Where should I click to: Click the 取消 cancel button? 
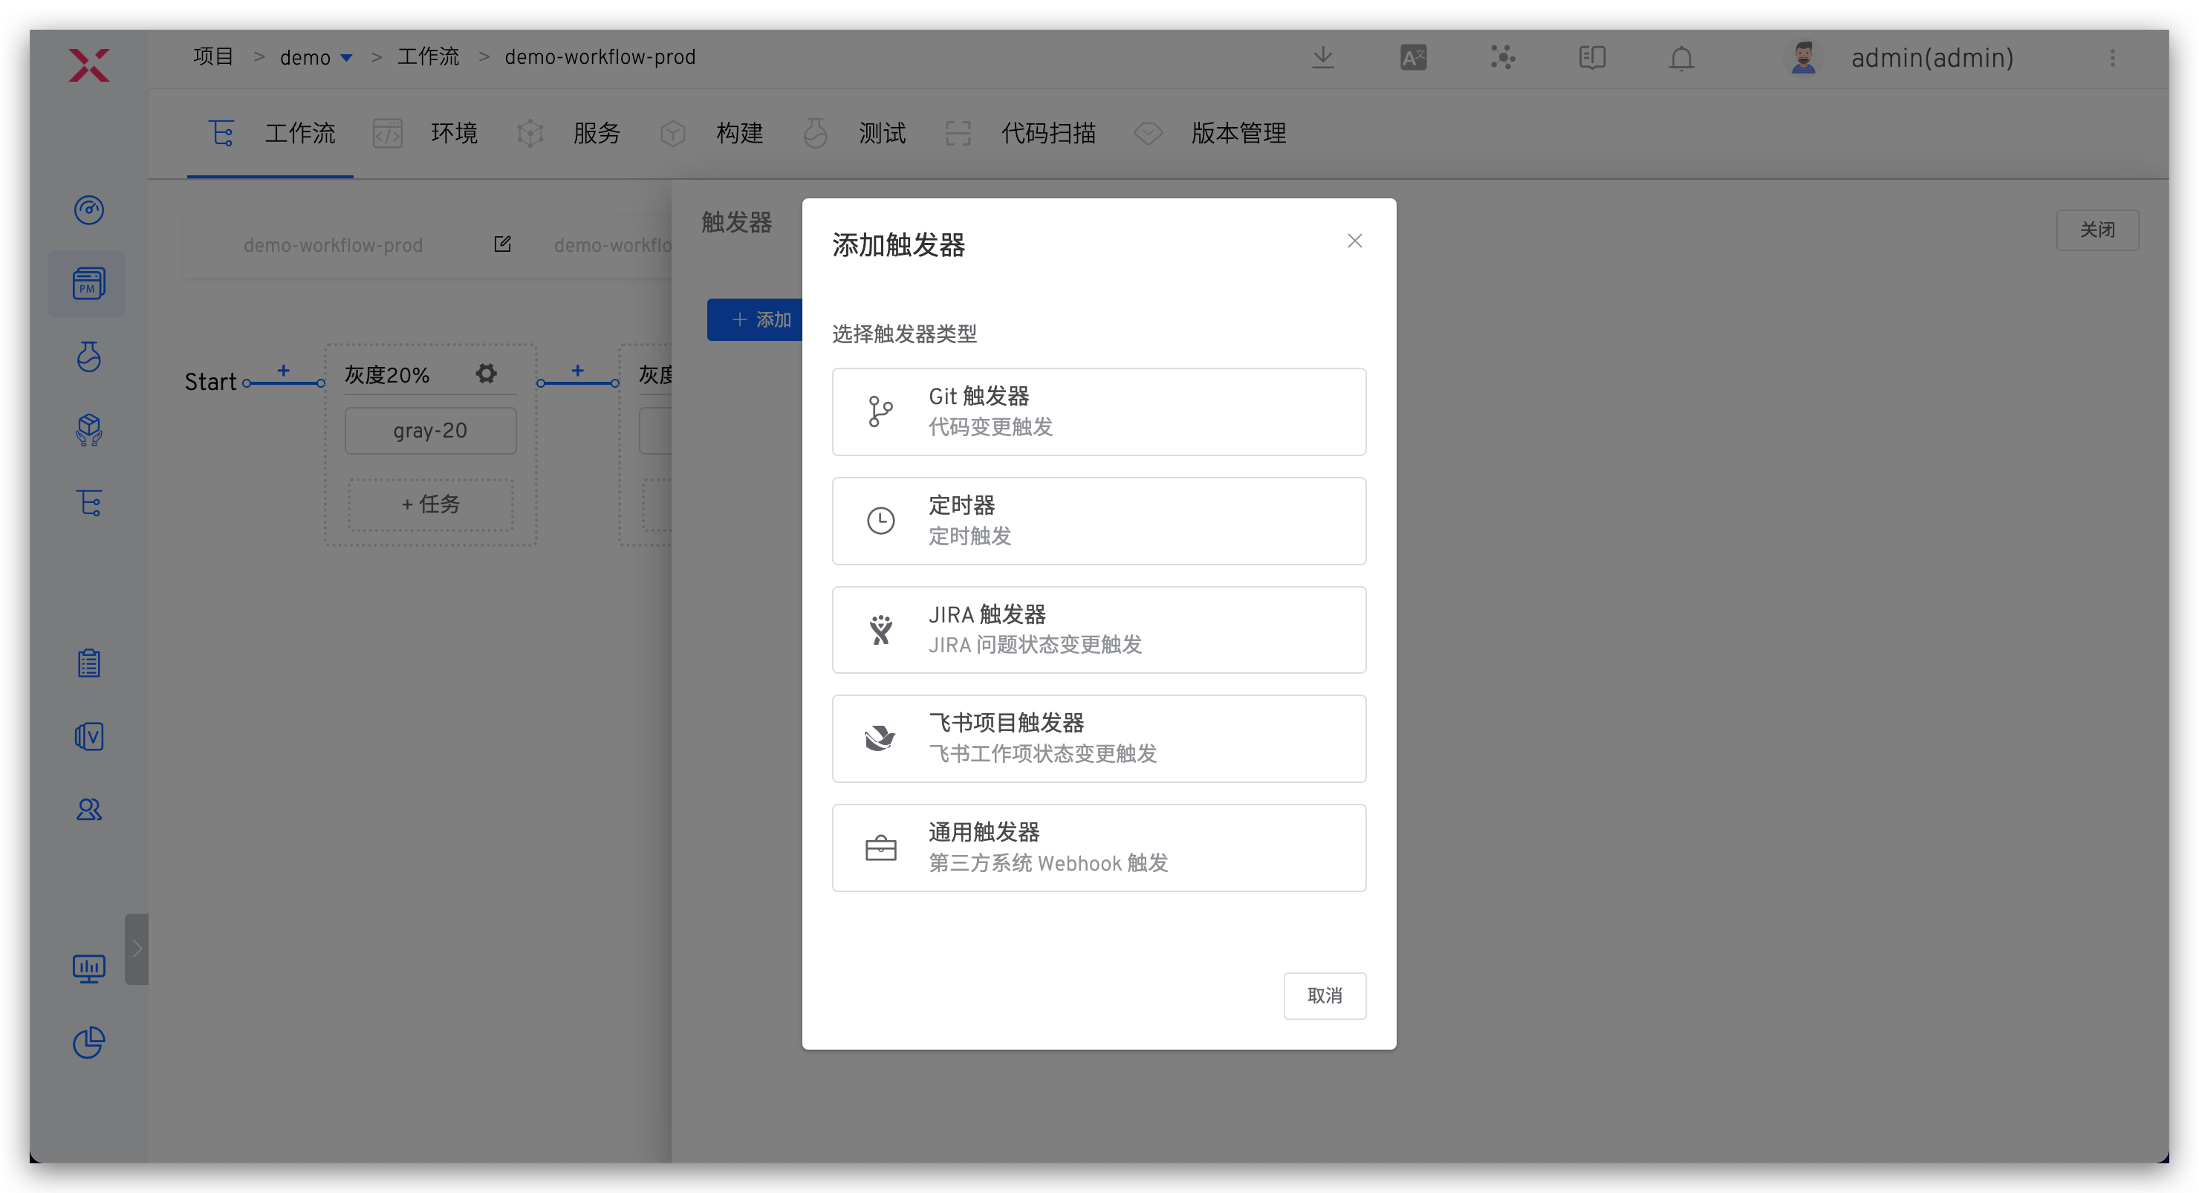tap(1324, 995)
